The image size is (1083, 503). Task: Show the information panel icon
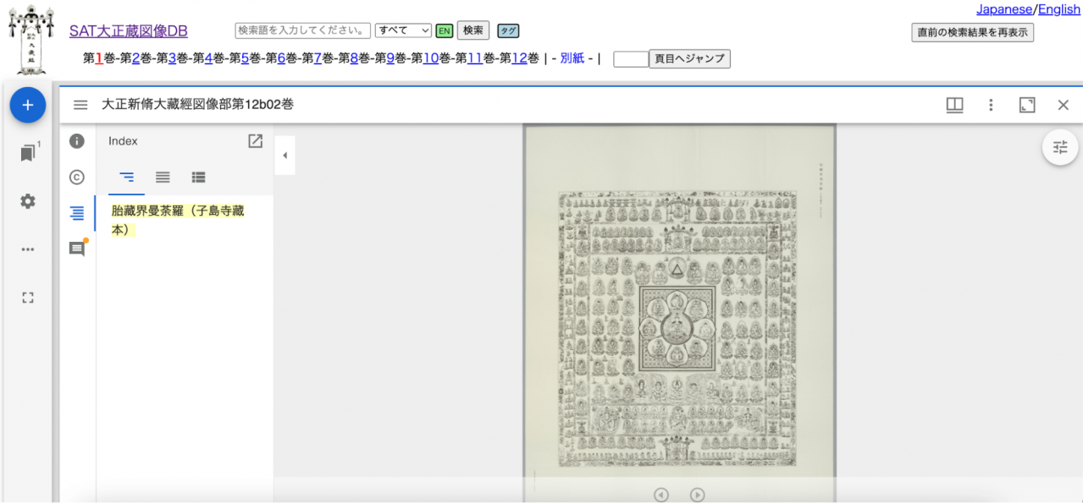point(77,141)
